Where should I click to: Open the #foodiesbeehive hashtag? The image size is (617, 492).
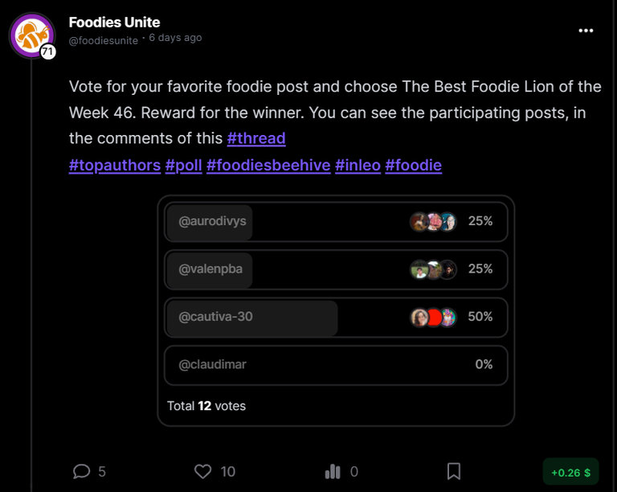coord(268,166)
